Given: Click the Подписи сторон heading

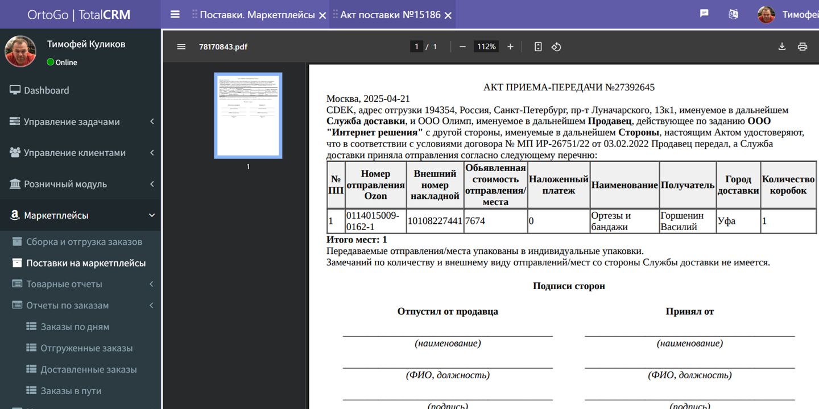Looking at the screenshot, I should click(x=569, y=286).
